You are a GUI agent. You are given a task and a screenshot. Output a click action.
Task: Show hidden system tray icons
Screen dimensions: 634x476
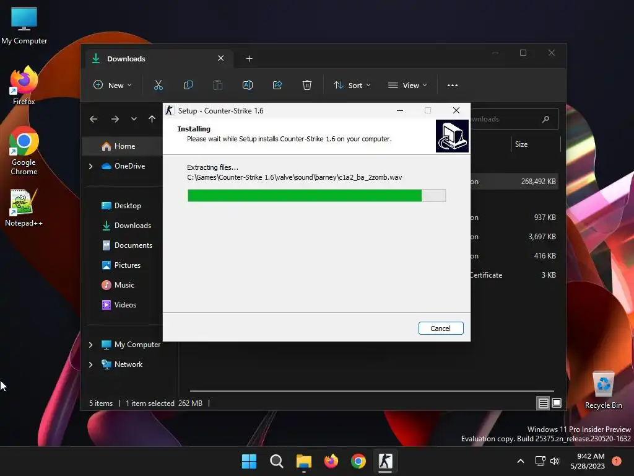click(x=521, y=461)
